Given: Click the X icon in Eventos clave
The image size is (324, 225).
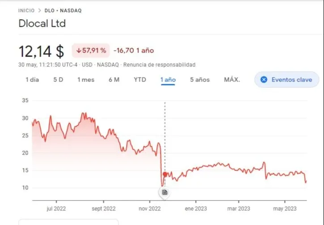Looking at the screenshot, I should [264, 80].
